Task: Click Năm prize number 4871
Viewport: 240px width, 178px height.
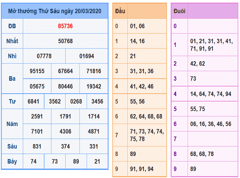Action: coord(94,131)
